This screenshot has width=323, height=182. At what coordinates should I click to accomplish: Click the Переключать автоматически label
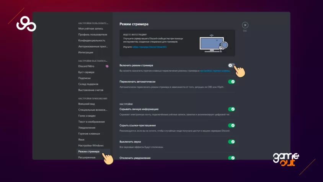point(137,82)
